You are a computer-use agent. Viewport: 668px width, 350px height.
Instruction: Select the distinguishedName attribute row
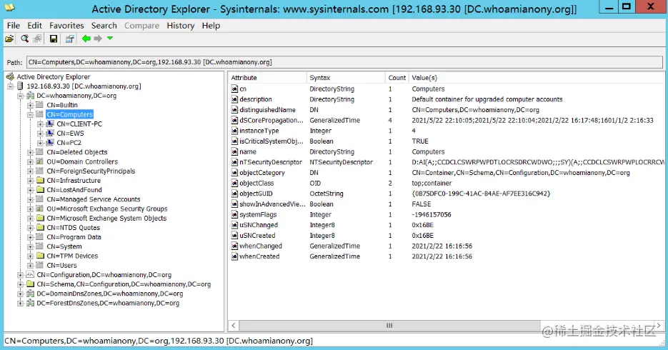pos(446,110)
